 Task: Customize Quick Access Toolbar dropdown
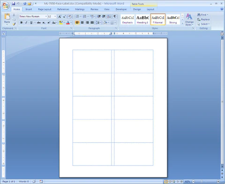coord(36,3)
